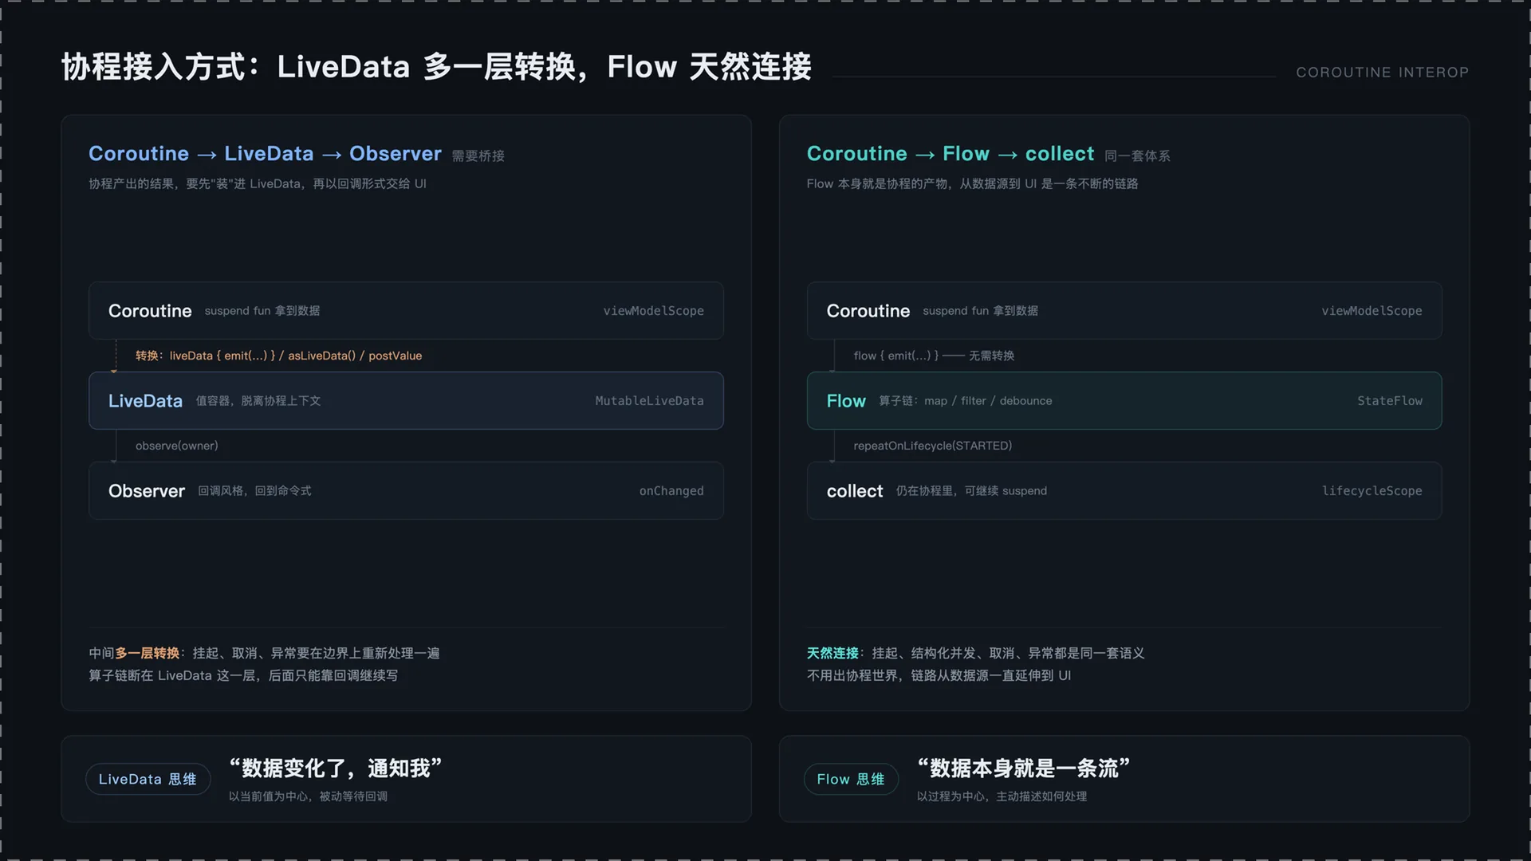The width and height of the screenshot is (1531, 861).
Task: Click quote “数据变化了，通知我”
Action: pyautogui.click(x=336, y=769)
